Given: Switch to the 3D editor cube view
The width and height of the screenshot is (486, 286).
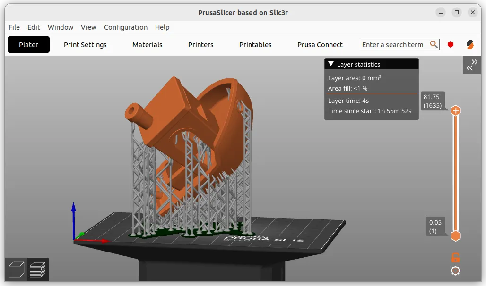Looking at the screenshot, I should coord(17,269).
